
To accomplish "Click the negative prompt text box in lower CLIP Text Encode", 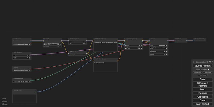I will [x=105, y=67].
